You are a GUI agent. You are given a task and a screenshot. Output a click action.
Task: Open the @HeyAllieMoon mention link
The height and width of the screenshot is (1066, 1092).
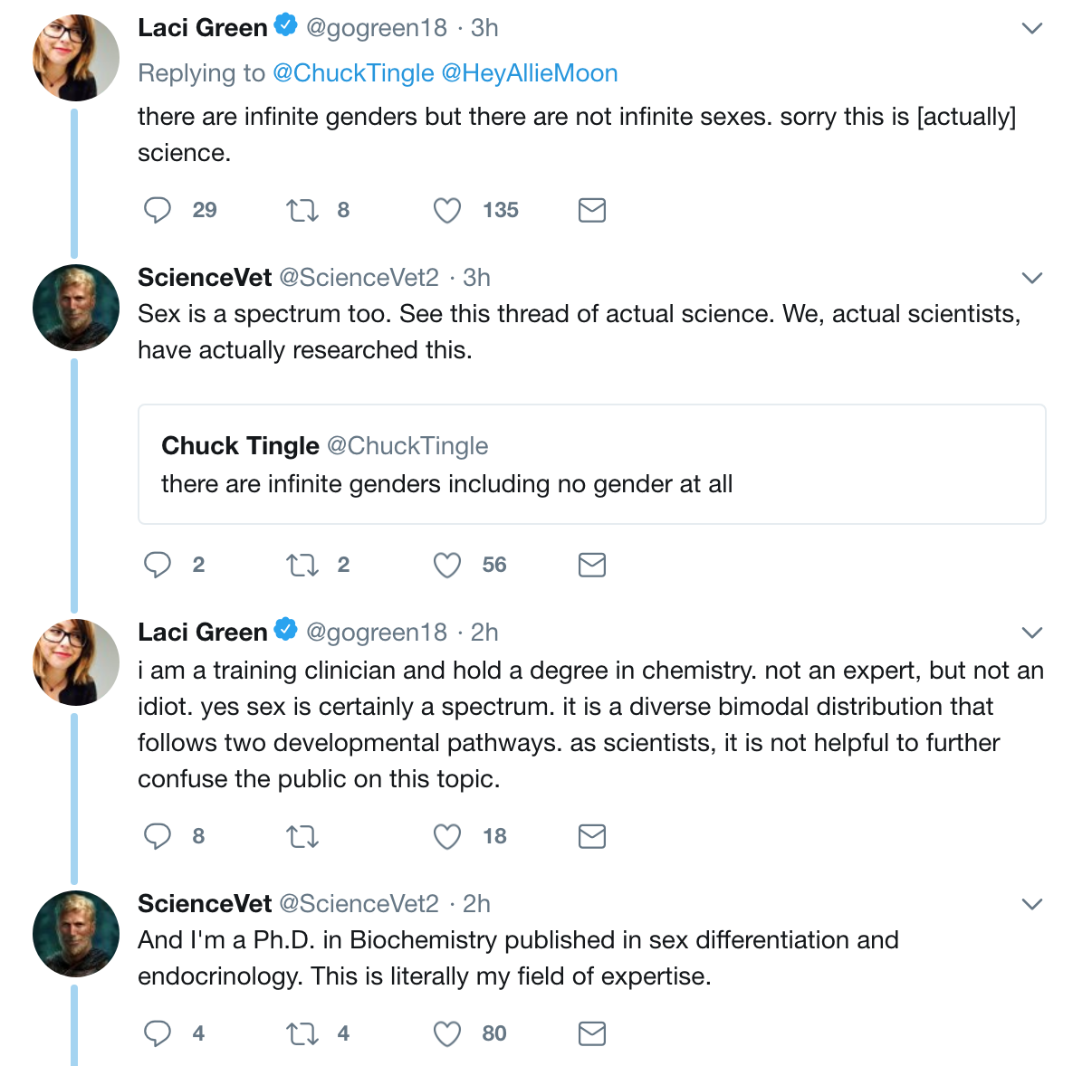click(x=530, y=73)
